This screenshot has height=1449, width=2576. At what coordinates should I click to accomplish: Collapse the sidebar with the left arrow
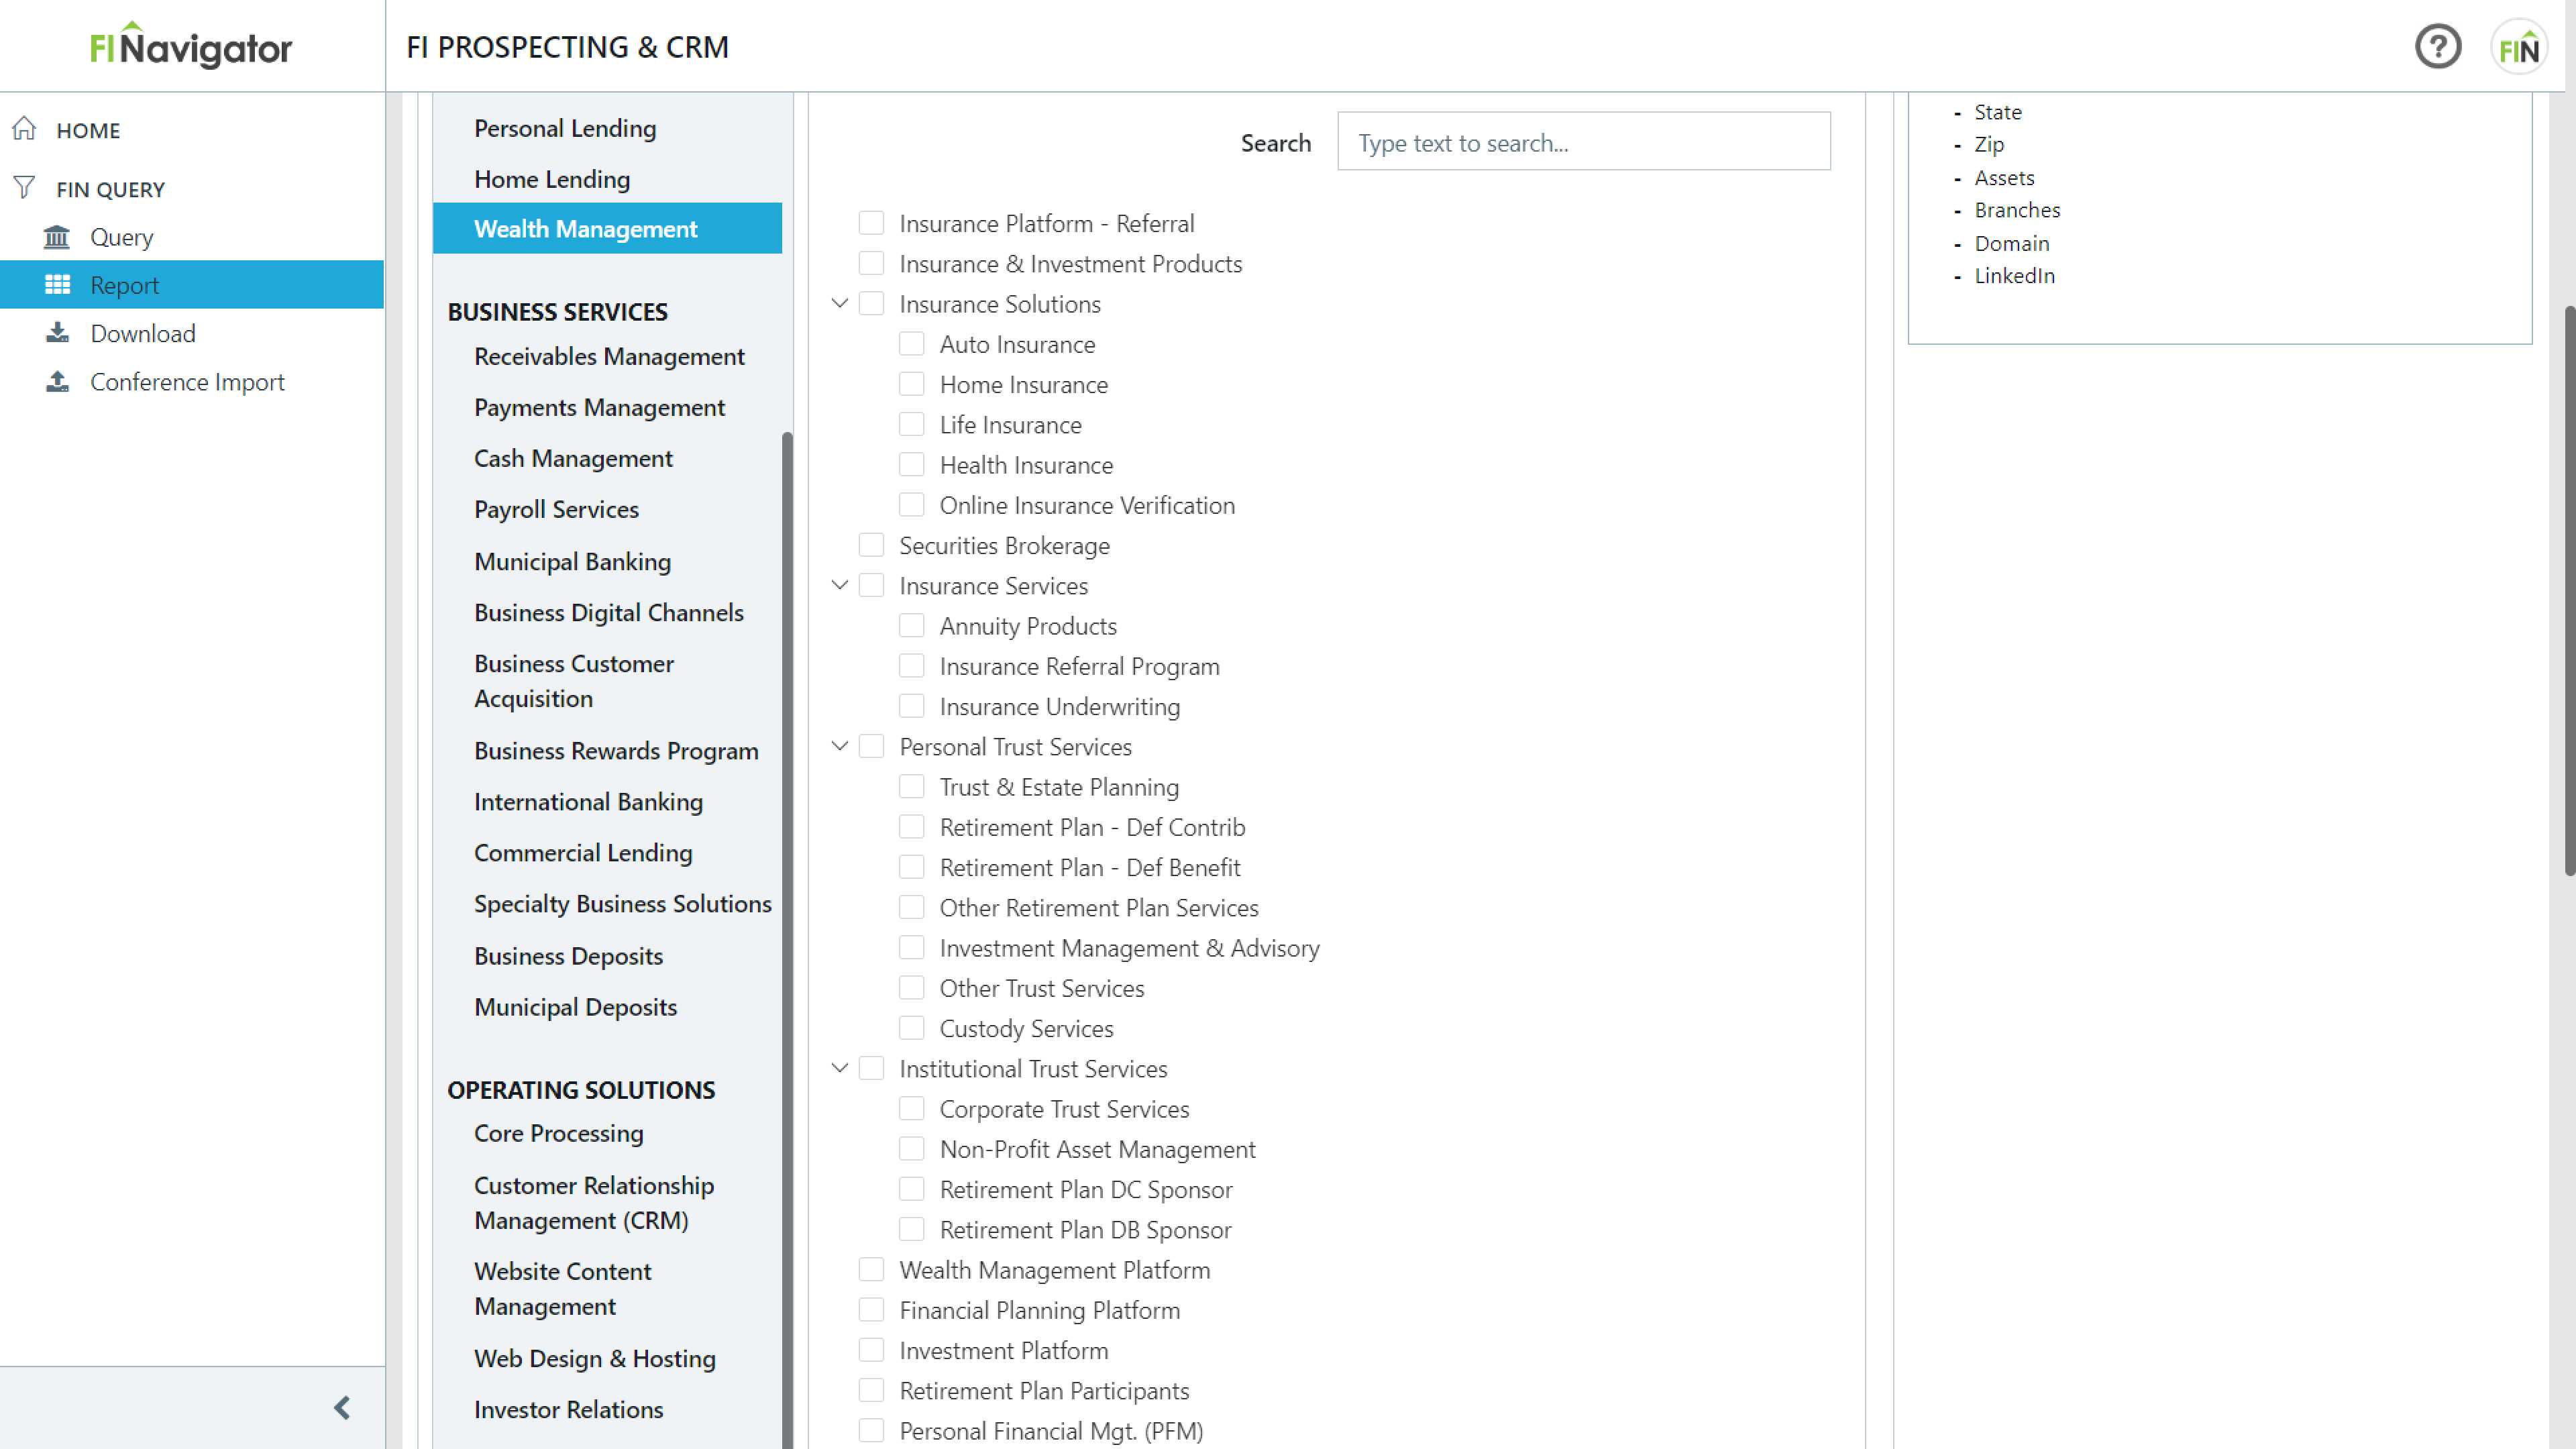342,1408
